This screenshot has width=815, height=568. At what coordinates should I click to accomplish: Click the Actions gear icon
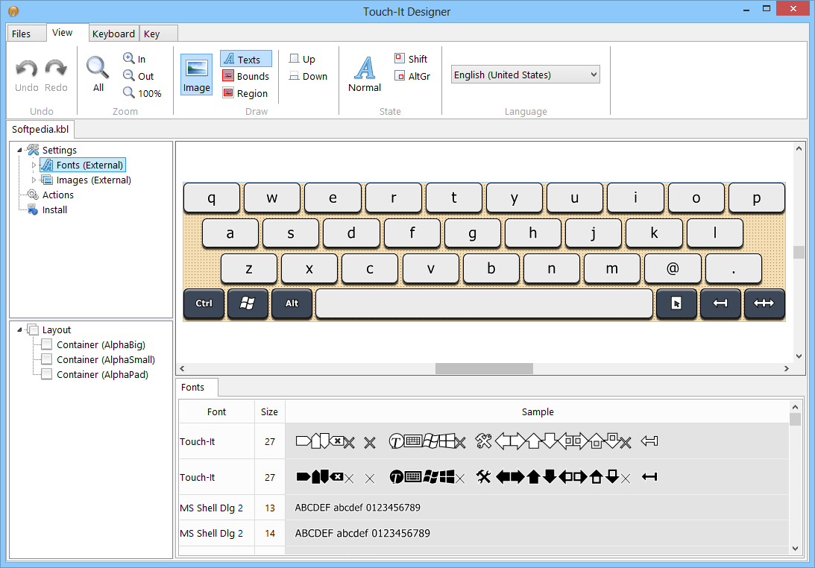click(33, 195)
